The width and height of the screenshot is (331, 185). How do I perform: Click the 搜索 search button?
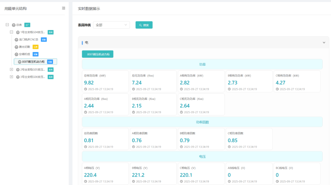[x=144, y=25]
